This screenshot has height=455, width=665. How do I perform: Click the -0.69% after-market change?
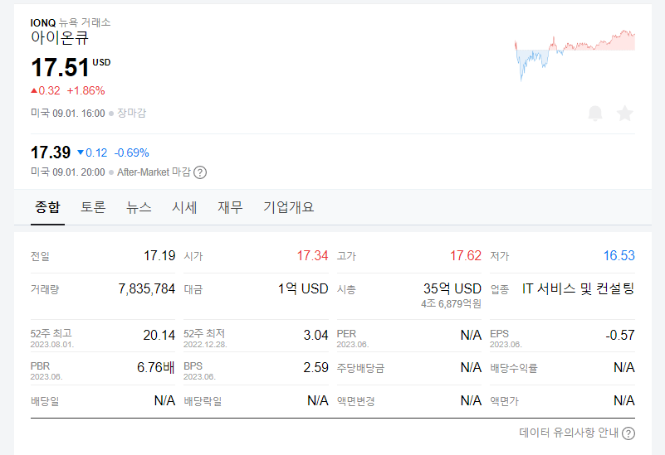(x=131, y=152)
